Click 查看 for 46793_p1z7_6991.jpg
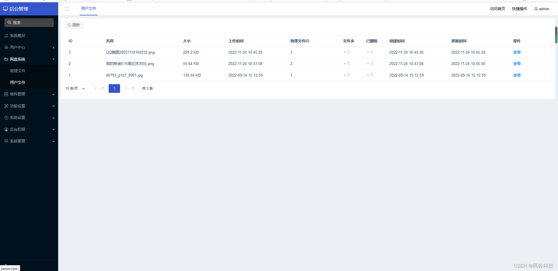 (x=517, y=75)
